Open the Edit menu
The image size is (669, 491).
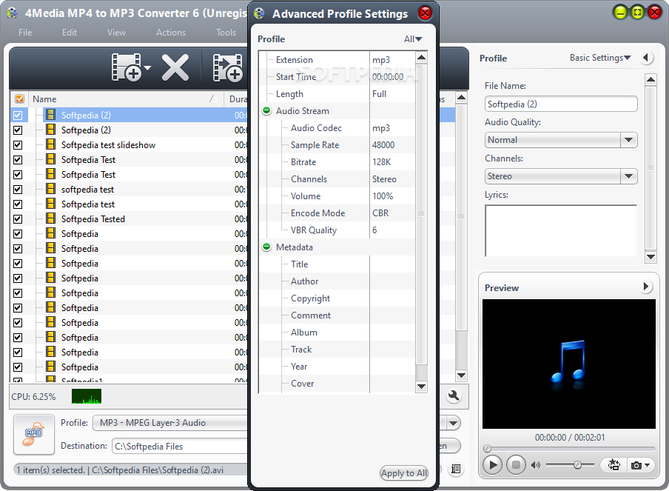tap(69, 33)
